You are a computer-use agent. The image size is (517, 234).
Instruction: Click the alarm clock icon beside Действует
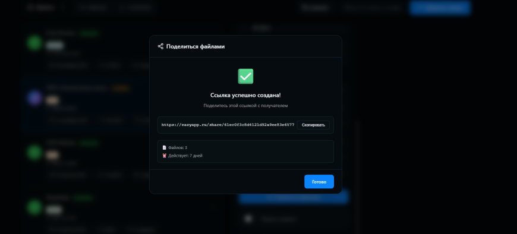(164, 156)
